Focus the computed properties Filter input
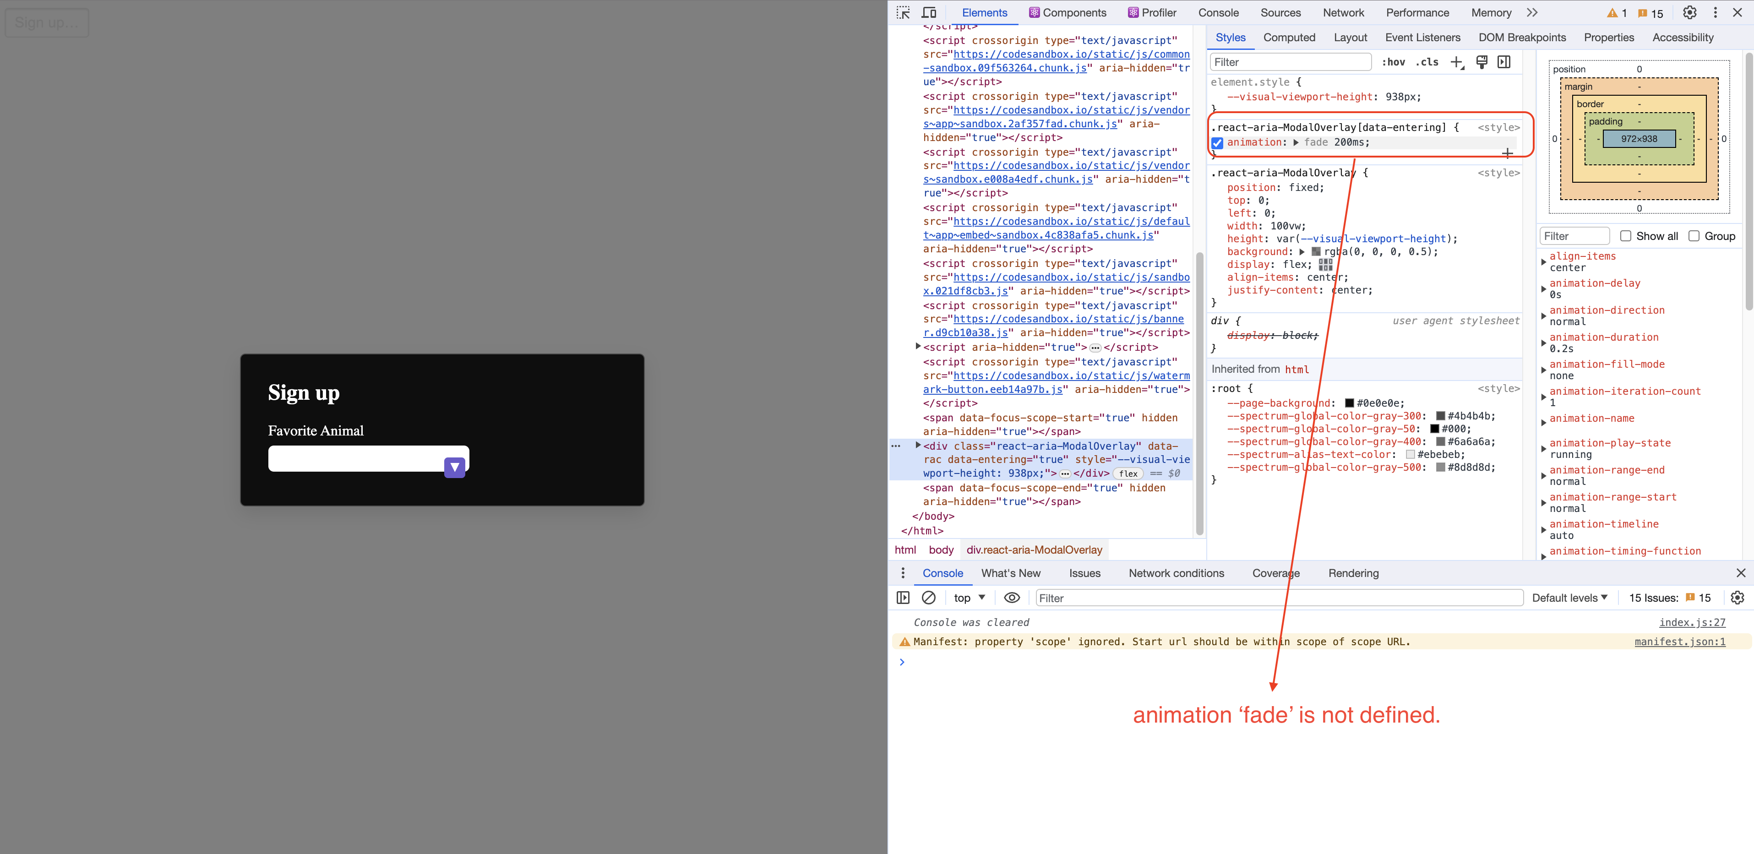The image size is (1754, 854). click(1574, 236)
